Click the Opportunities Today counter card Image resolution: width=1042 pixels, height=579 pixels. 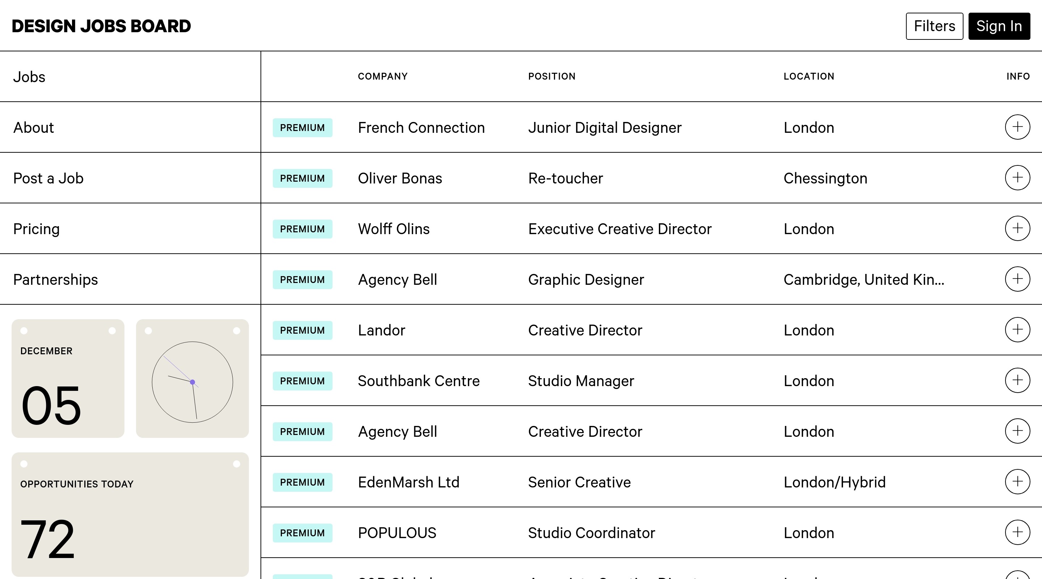pos(130,514)
